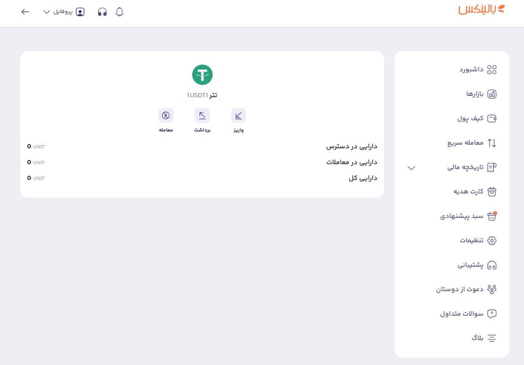This screenshot has width=524, height=365.
Task: Click the profile avatar icon
Action: pos(80,12)
